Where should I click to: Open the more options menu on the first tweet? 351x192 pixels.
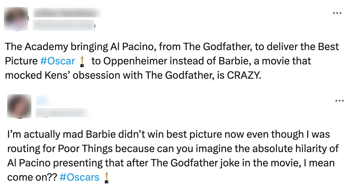337,13
